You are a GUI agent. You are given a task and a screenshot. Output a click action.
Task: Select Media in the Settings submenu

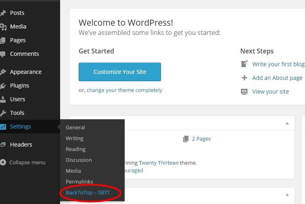pyautogui.click(x=73, y=171)
